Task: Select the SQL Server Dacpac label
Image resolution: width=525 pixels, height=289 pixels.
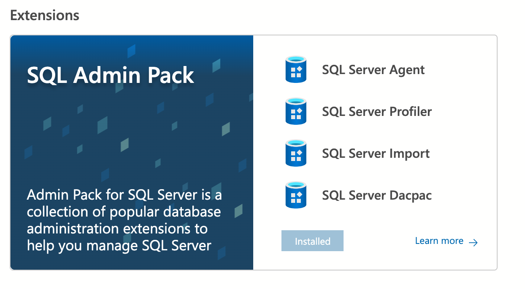Action: (377, 195)
